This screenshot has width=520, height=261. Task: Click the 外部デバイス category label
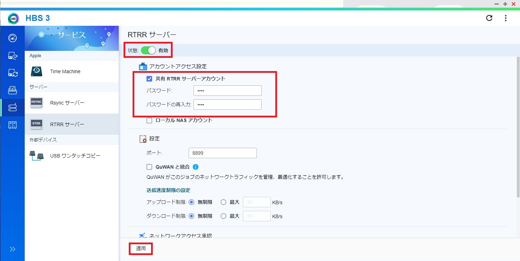(43, 140)
